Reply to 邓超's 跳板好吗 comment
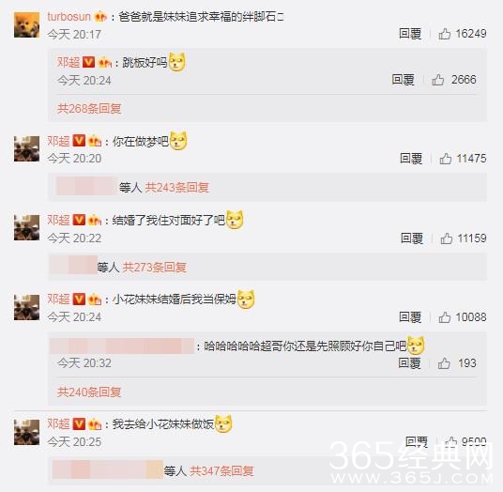 pyautogui.click(x=403, y=80)
